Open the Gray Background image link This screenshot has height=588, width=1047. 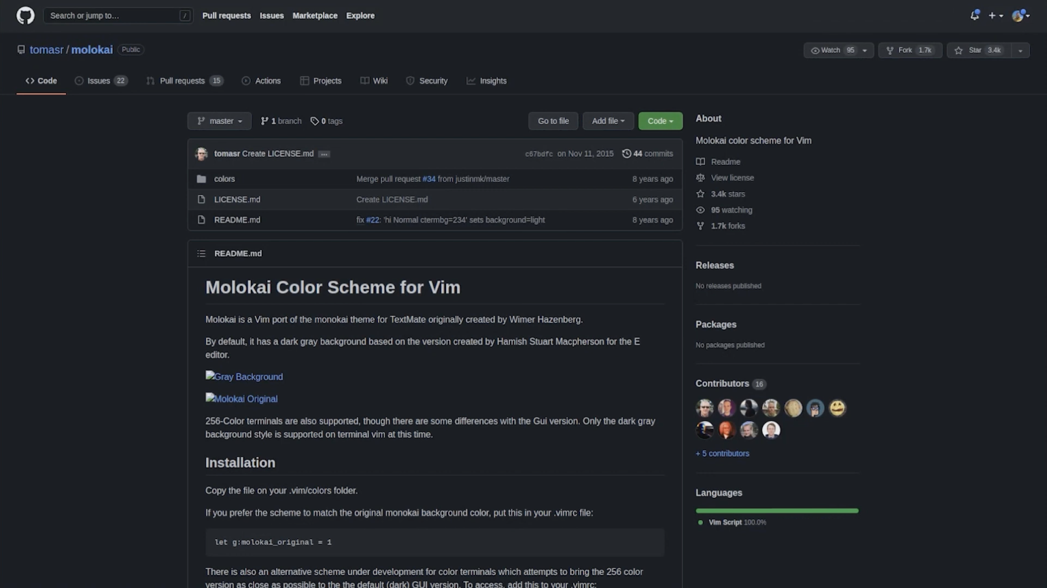(244, 376)
